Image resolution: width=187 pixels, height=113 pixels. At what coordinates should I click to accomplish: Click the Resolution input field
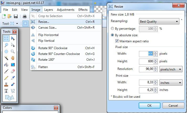(x=146, y=69)
